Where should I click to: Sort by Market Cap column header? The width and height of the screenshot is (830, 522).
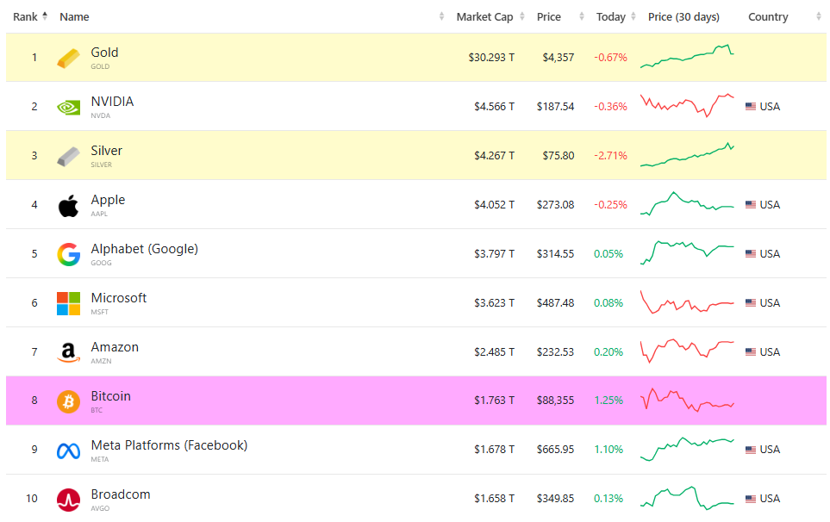point(484,16)
